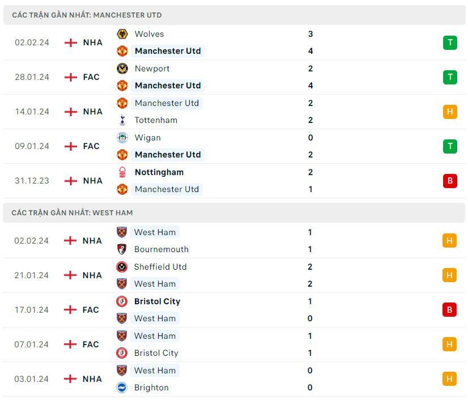This screenshot has height=400, width=468.
Task: Click the Bristol City crest on 17.01.24 match
Action: tap(122, 301)
